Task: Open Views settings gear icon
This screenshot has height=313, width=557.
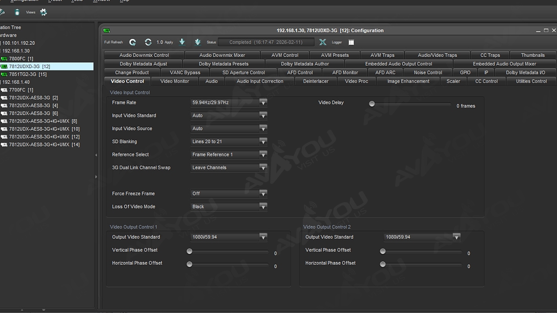Action: point(43,12)
